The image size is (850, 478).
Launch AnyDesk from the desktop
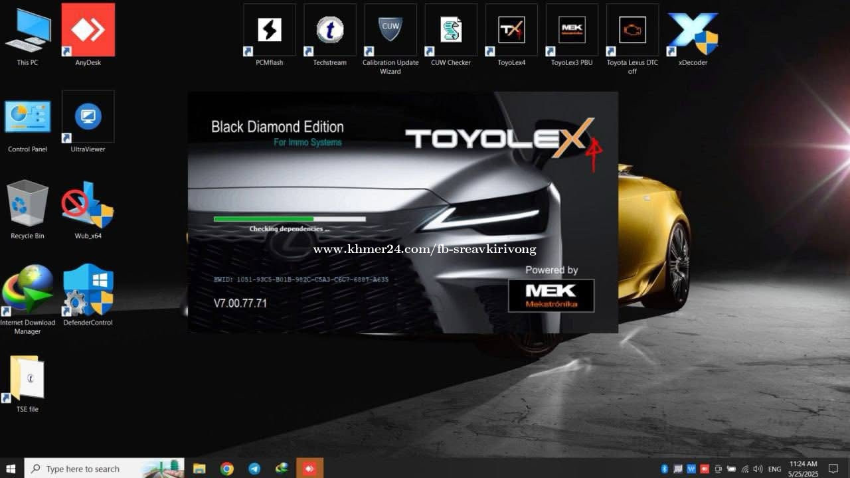[88, 37]
